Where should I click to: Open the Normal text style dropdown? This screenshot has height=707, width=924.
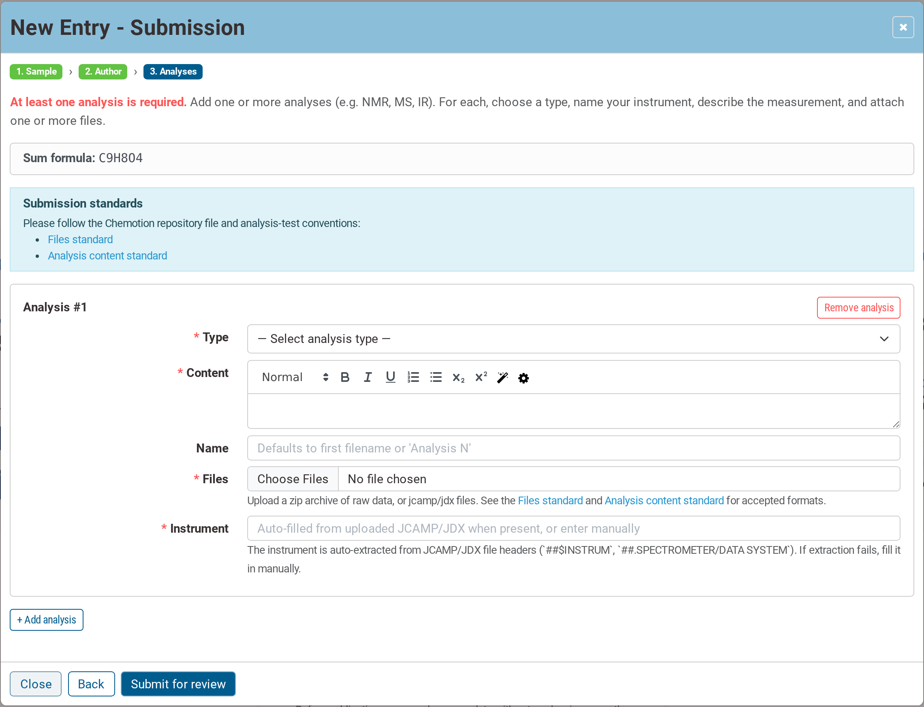point(295,377)
